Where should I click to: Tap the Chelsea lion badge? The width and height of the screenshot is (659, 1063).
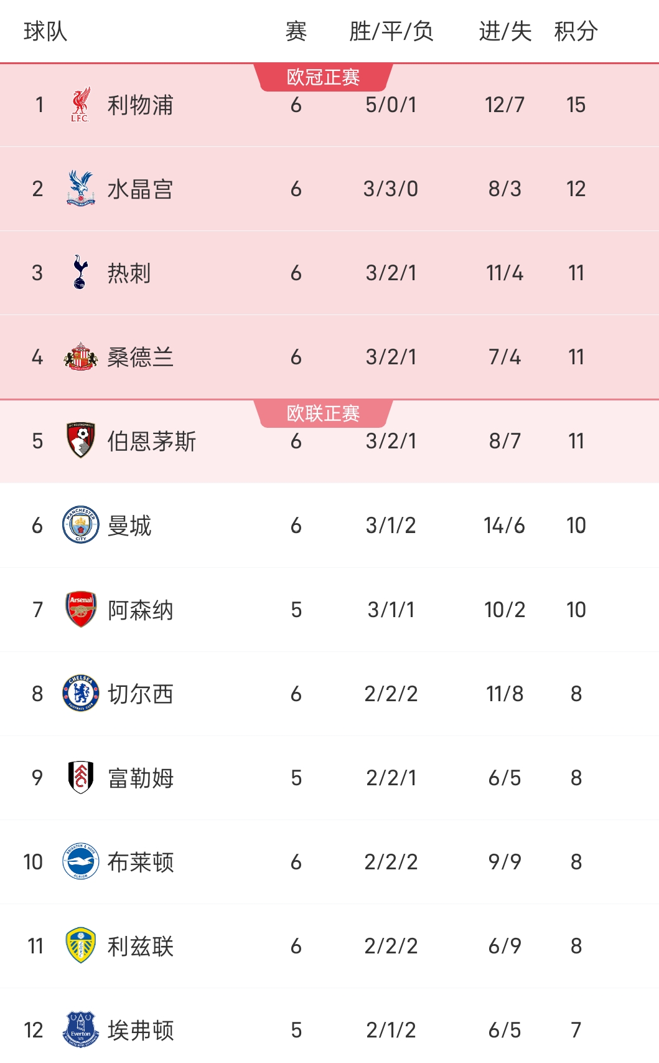point(80,692)
